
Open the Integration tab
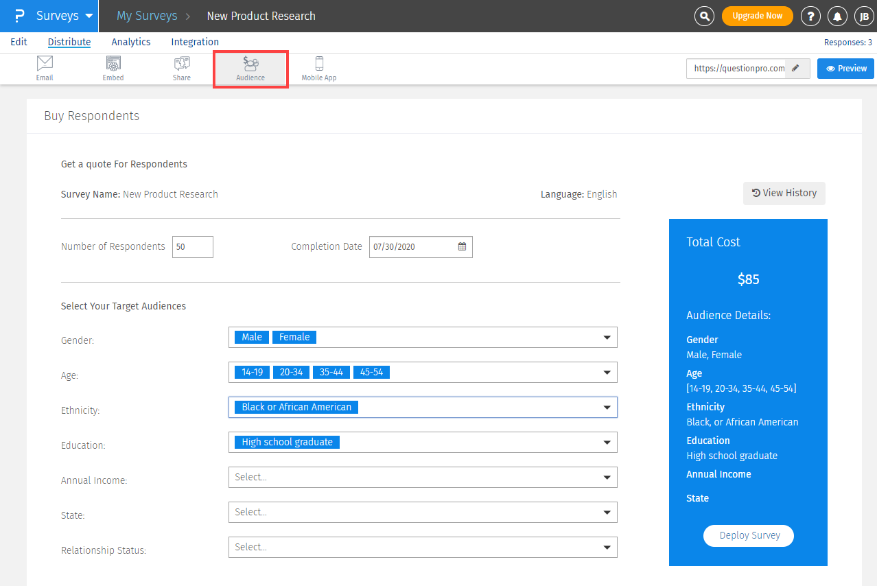tap(195, 42)
